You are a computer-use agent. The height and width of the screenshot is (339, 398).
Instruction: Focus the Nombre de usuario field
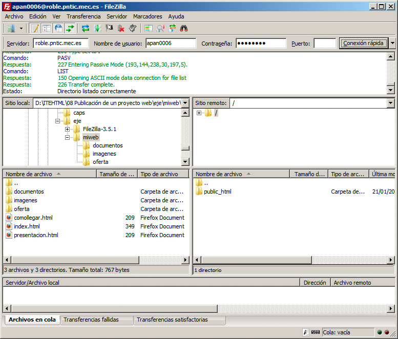[x=171, y=43]
